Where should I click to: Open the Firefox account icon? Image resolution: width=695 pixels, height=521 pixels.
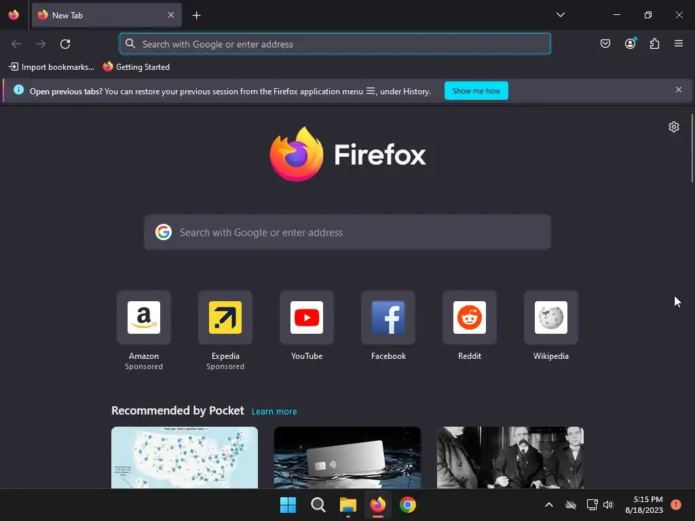[x=630, y=43]
